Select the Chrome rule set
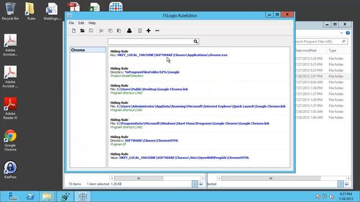360x202 pixels. click(x=88, y=50)
